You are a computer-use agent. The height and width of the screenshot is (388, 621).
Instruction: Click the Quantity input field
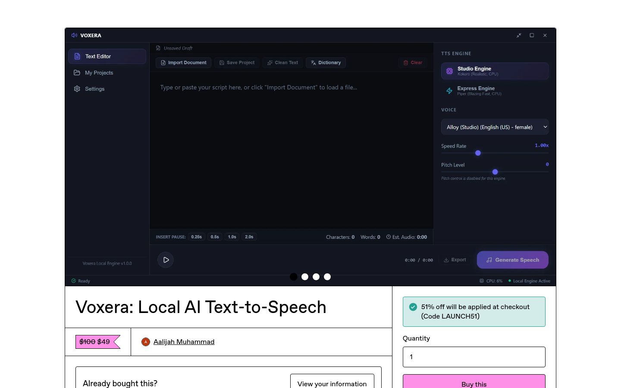(474, 357)
